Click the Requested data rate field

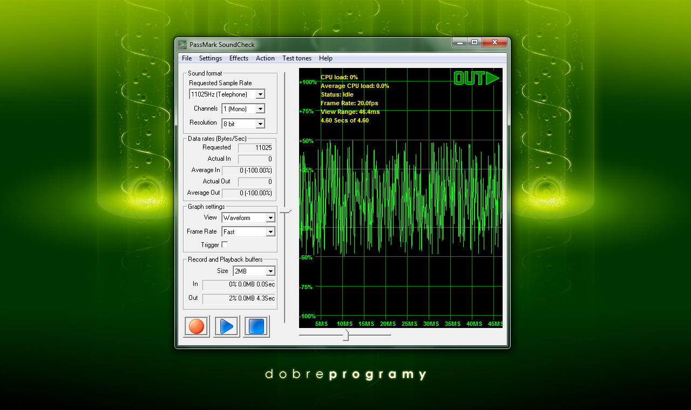(255, 148)
